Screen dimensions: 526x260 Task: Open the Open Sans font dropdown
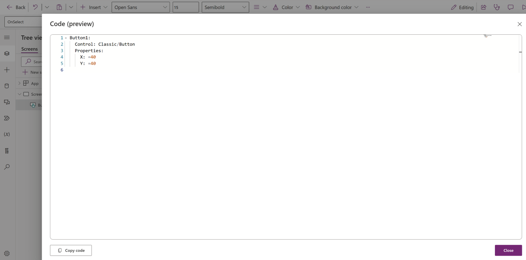pos(141,7)
